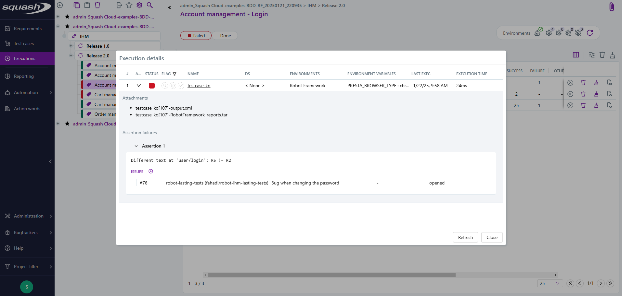622x296 pixels.
Task: Click the copy icon in the top toolbar
Action: coord(77,5)
